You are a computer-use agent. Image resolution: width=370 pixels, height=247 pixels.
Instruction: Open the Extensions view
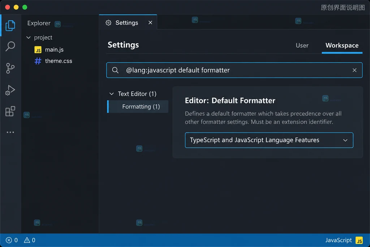click(x=10, y=111)
